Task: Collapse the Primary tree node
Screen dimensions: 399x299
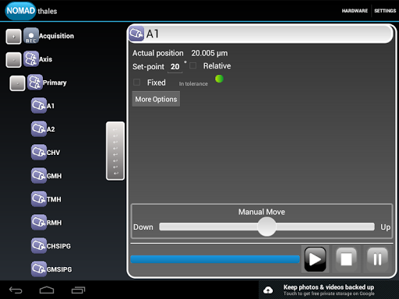Action: (x=17, y=83)
